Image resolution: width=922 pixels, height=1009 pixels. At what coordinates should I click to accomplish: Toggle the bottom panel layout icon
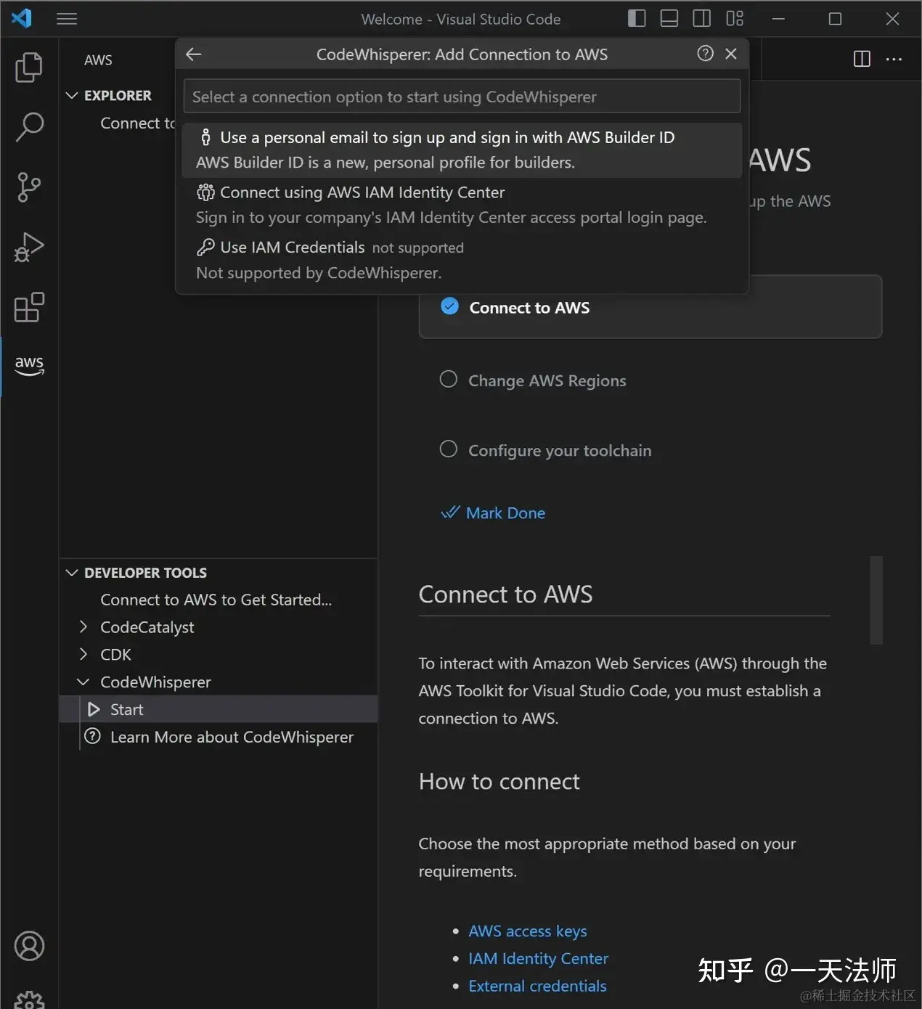669,19
